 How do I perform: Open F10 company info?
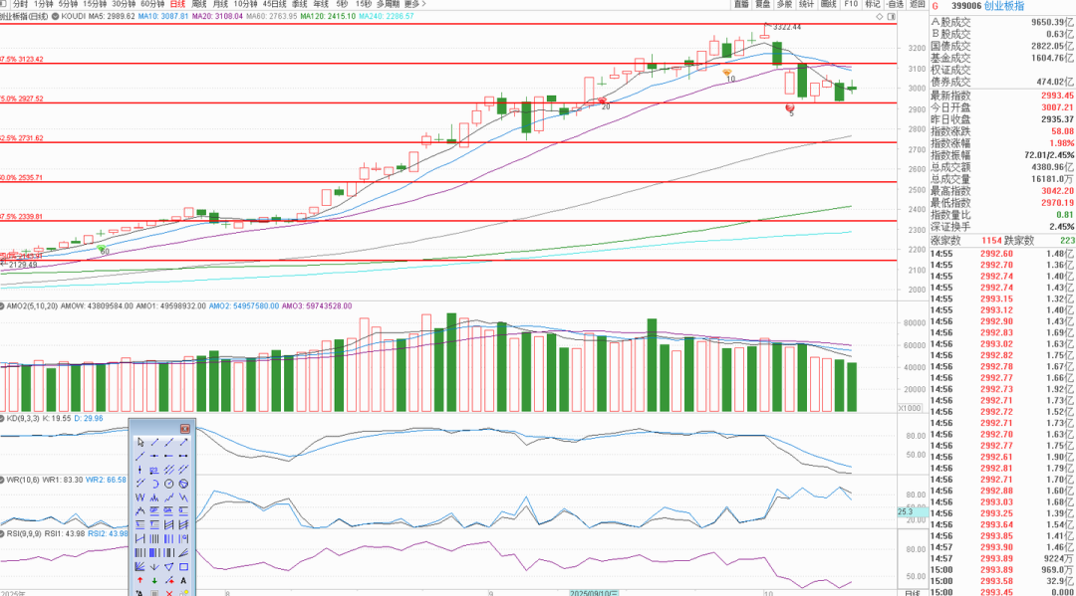coord(851,4)
